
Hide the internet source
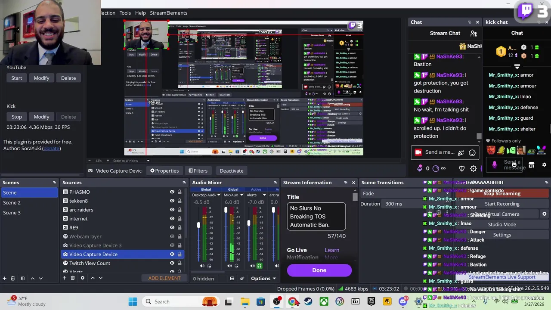click(172, 219)
